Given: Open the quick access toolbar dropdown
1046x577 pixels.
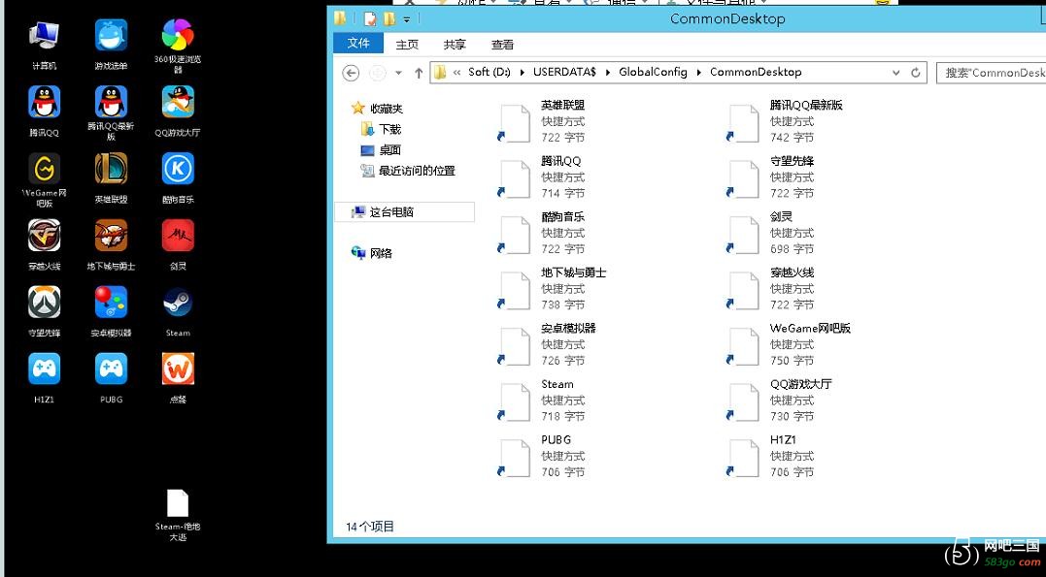Looking at the screenshot, I should (406, 19).
